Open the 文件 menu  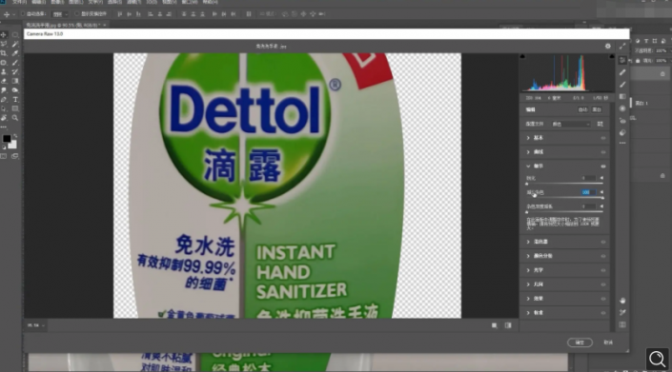click(x=19, y=2)
